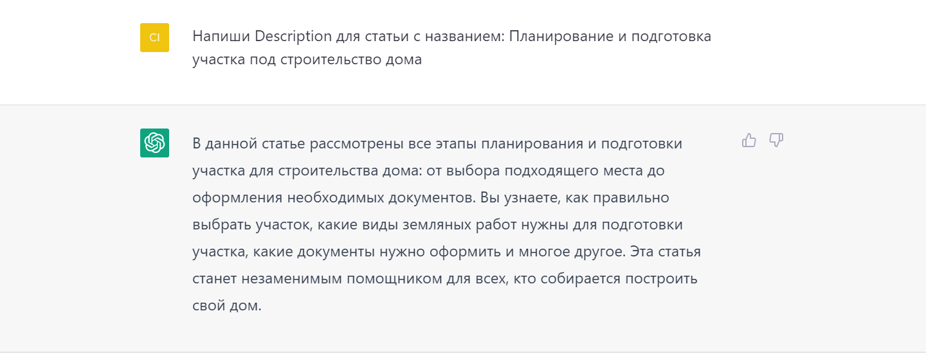Screen dimensions: 926x356
Task: Click the response line starting В данной статье
Action: click(437, 143)
